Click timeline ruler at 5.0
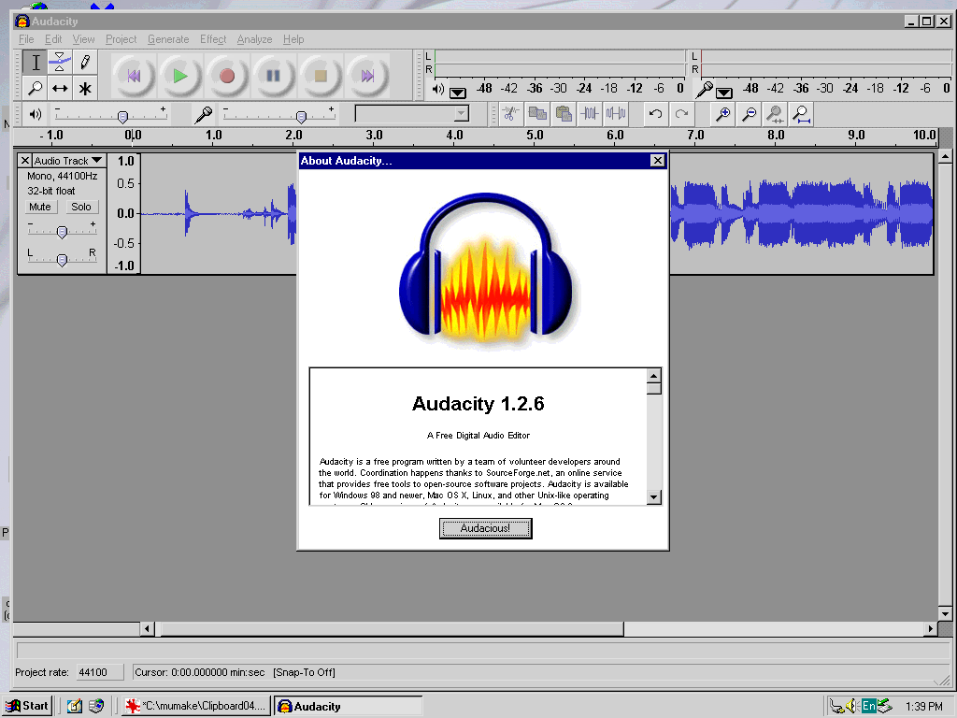Viewport: 957px width, 718px height. [x=535, y=136]
